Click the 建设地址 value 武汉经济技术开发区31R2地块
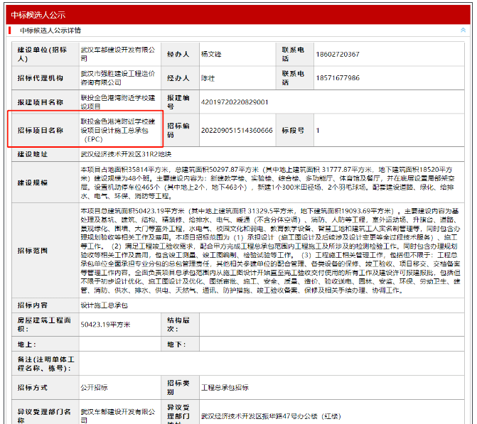The height and width of the screenshot is (424, 477). tap(126, 153)
